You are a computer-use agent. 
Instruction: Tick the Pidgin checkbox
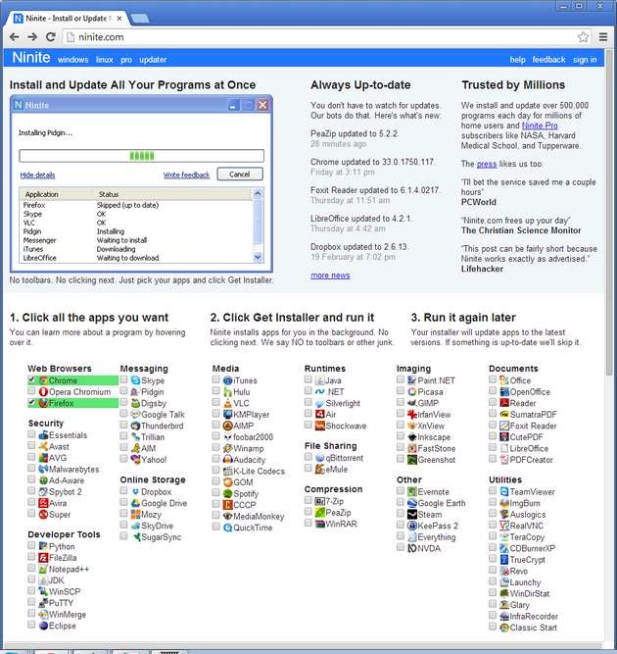(x=123, y=391)
